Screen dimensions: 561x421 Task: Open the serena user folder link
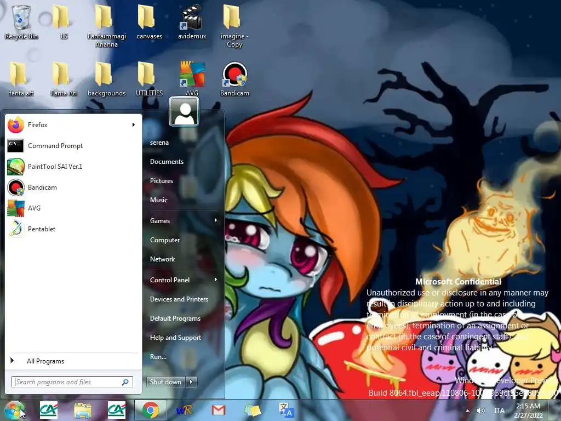tap(159, 143)
